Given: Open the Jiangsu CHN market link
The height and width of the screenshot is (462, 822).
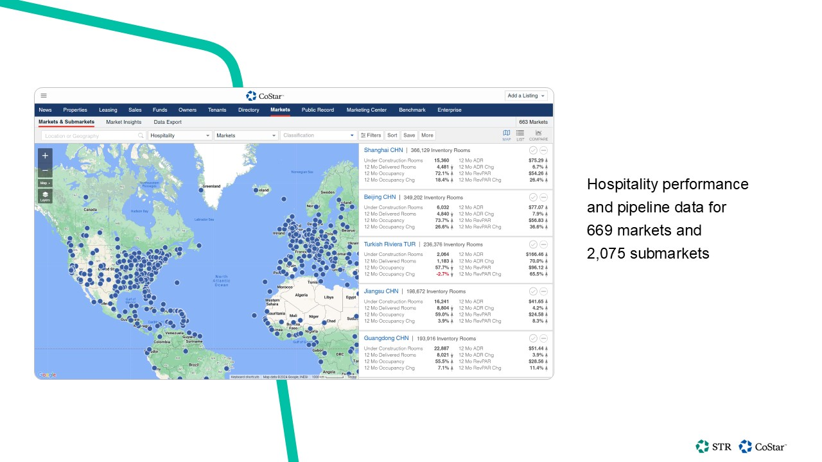Looking at the screenshot, I should click(x=381, y=291).
